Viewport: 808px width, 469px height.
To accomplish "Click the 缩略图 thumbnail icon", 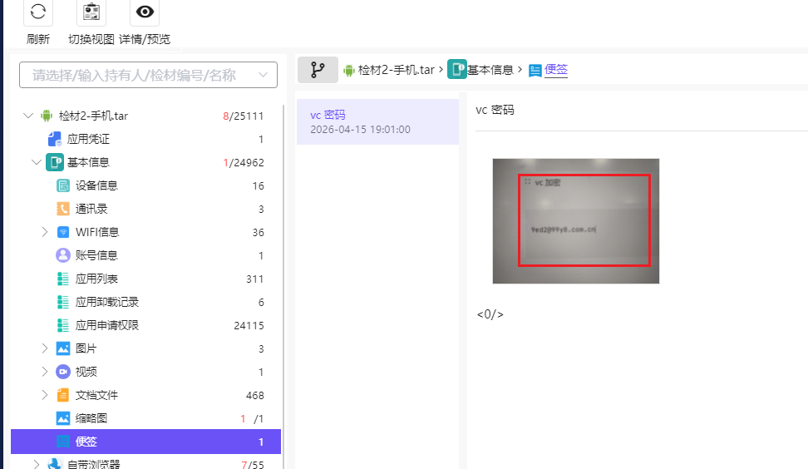I will point(63,418).
